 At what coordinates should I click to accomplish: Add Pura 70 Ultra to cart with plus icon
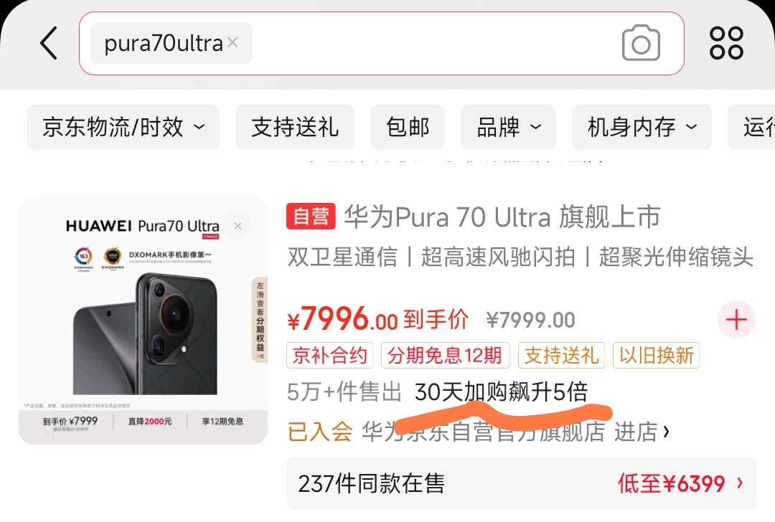(x=736, y=320)
